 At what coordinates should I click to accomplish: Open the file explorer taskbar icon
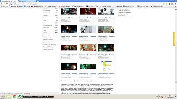pos(9,97)
